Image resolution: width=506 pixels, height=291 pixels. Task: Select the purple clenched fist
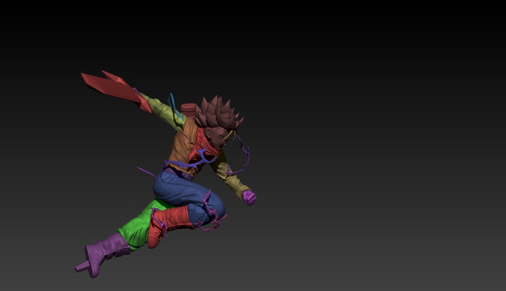[x=250, y=197]
